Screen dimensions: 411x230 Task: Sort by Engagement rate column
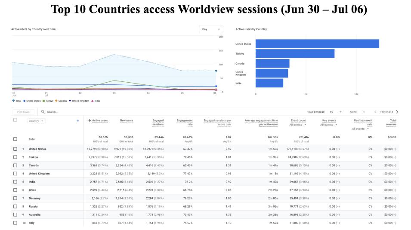(185, 122)
